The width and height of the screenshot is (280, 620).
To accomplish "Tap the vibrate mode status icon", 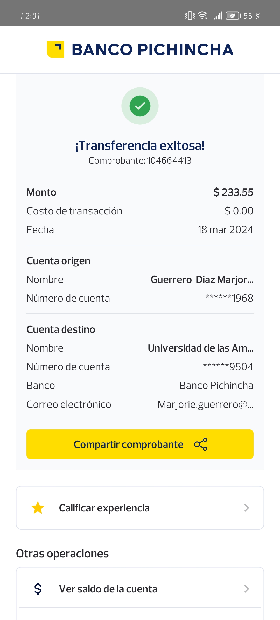I will 190,16.
